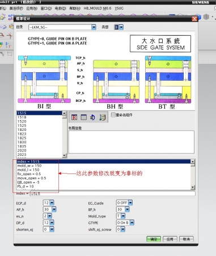The image size is (216, 256).
Task: Click the green OK button
Action: [x=154, y=239]
